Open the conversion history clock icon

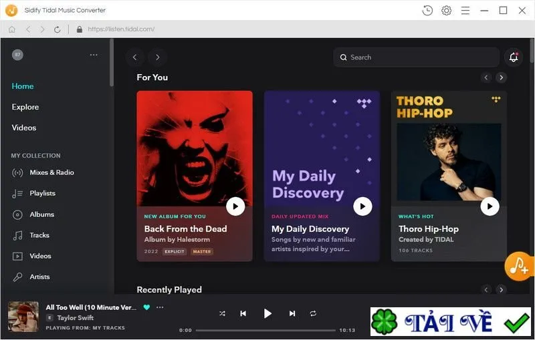click(x=427, y=11)
